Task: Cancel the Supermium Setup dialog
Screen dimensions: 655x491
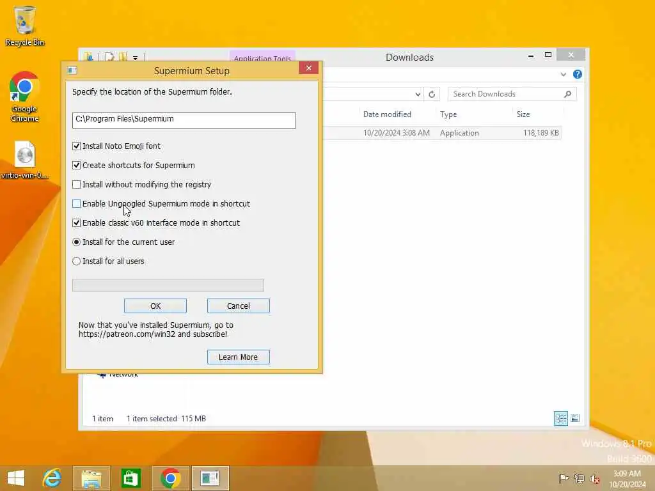Action: (x=239, y=306)
